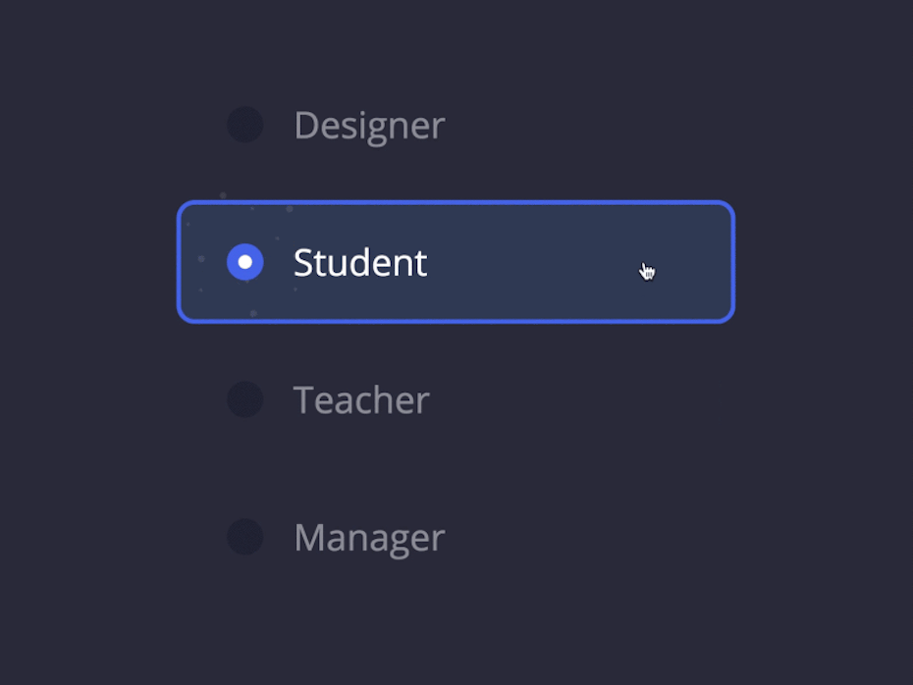Click the Manager label text
The height and width of the screenshot is (685, 913).
(x=369, y=538)
